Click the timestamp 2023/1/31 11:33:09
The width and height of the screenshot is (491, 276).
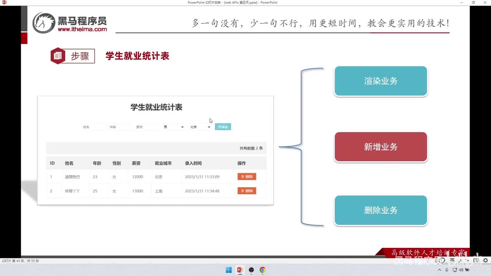(x=202, y=177)
